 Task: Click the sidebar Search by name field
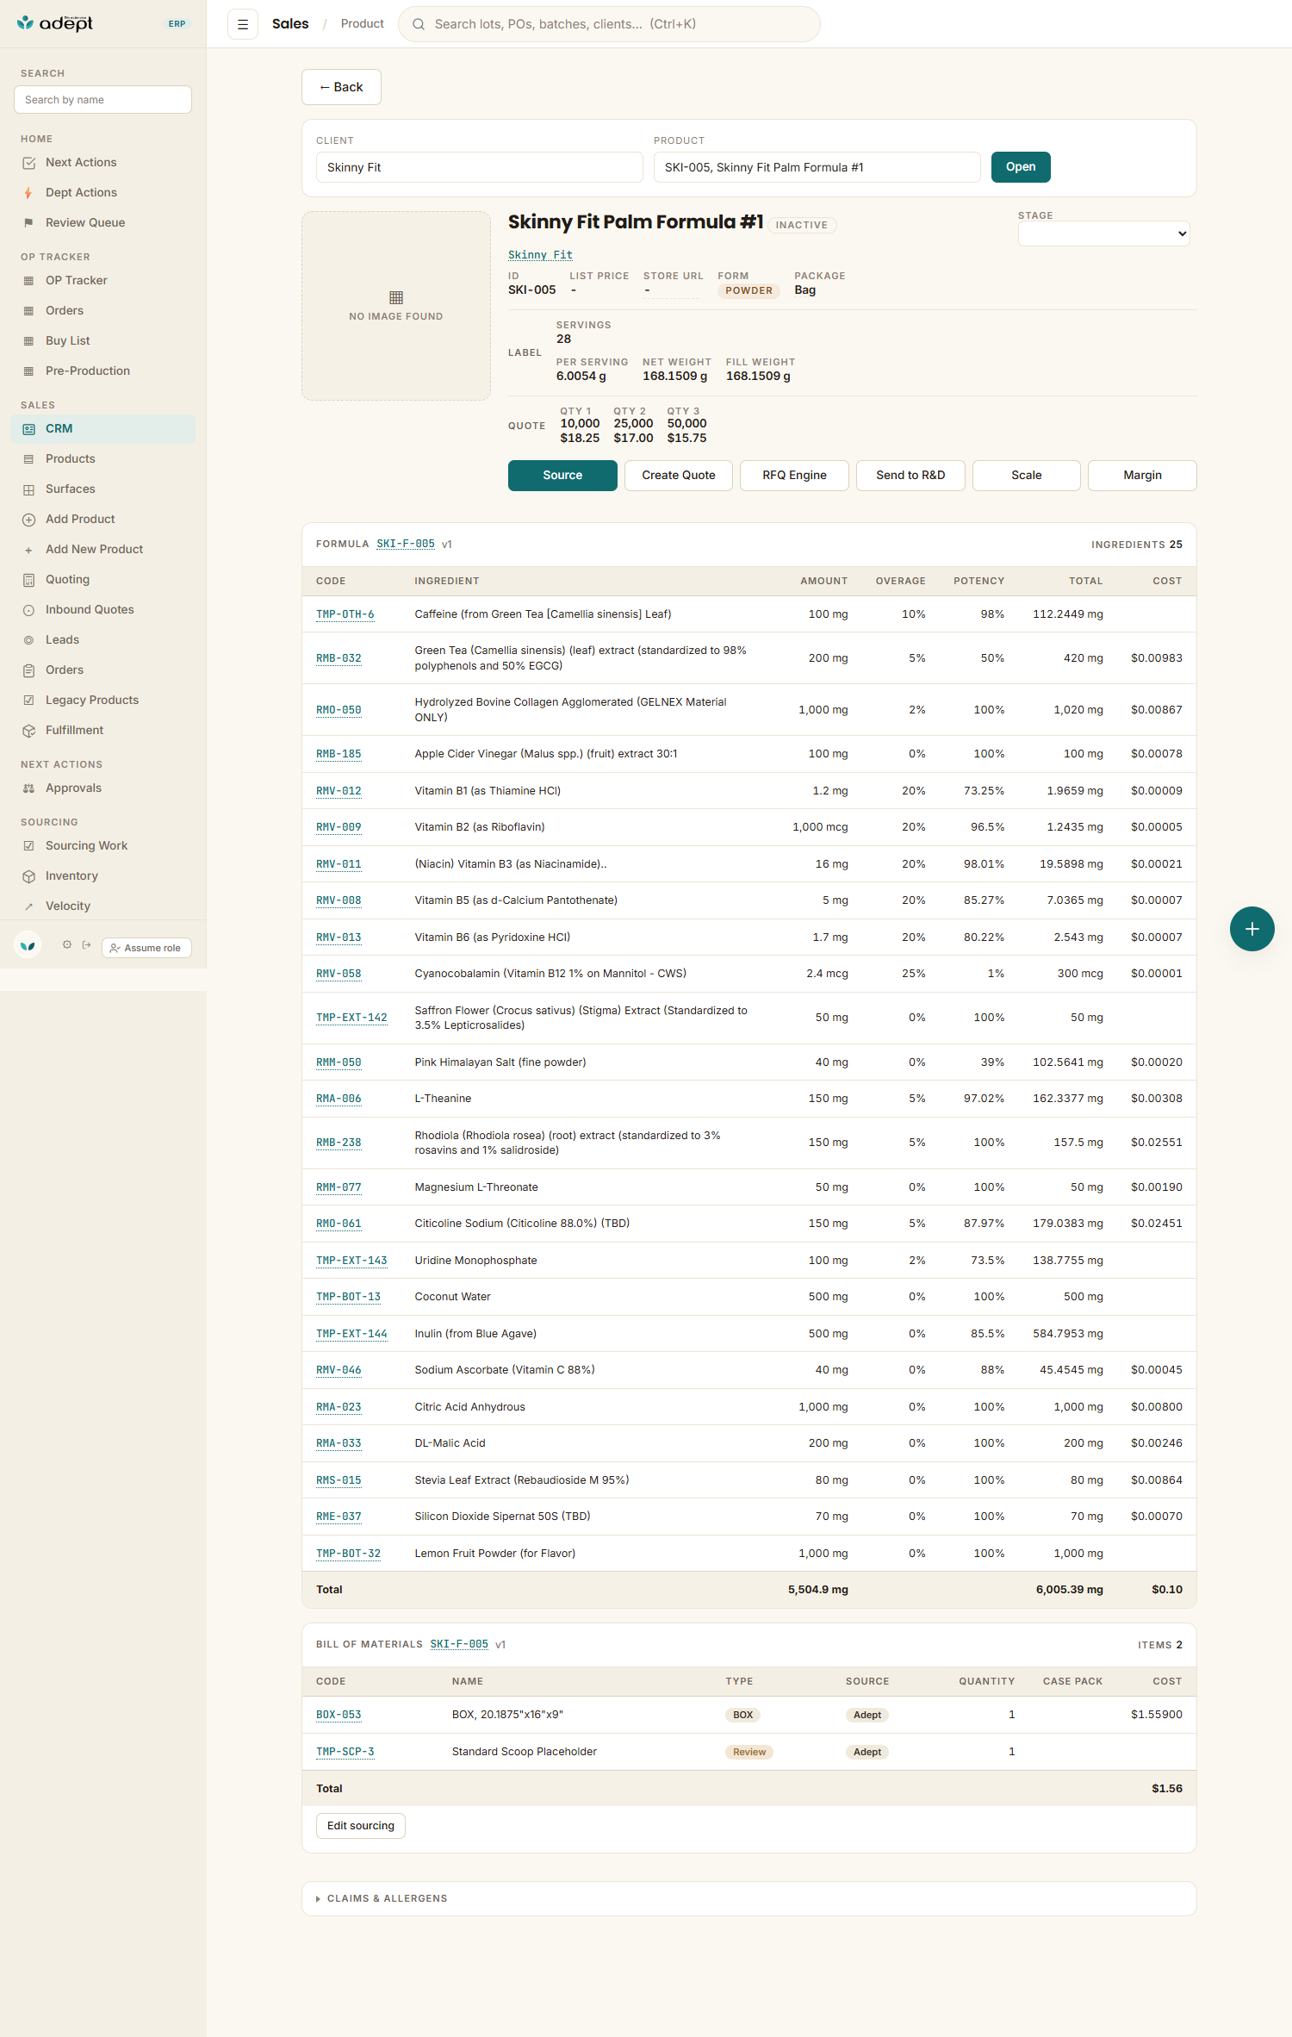pyautogui.click(x=102, y=100)
